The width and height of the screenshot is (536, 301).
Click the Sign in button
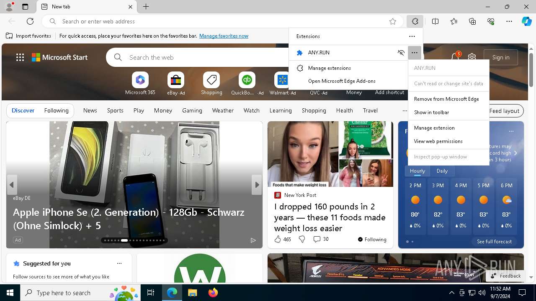point(501,57)
